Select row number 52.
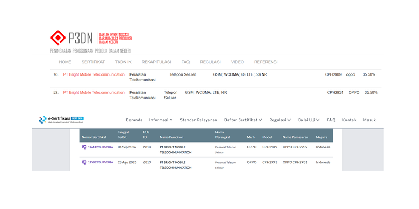Image resolution: width=419 pixels, height=209 pixels. coord(55,93)
